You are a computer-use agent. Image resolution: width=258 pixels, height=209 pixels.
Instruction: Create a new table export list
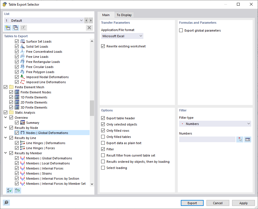pyautogui.click(x=8, y=28)
